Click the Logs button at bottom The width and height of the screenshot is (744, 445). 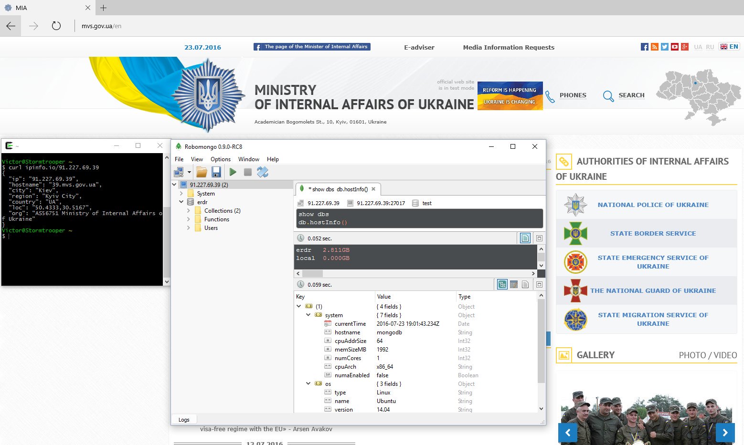click(x=184, y=420)
